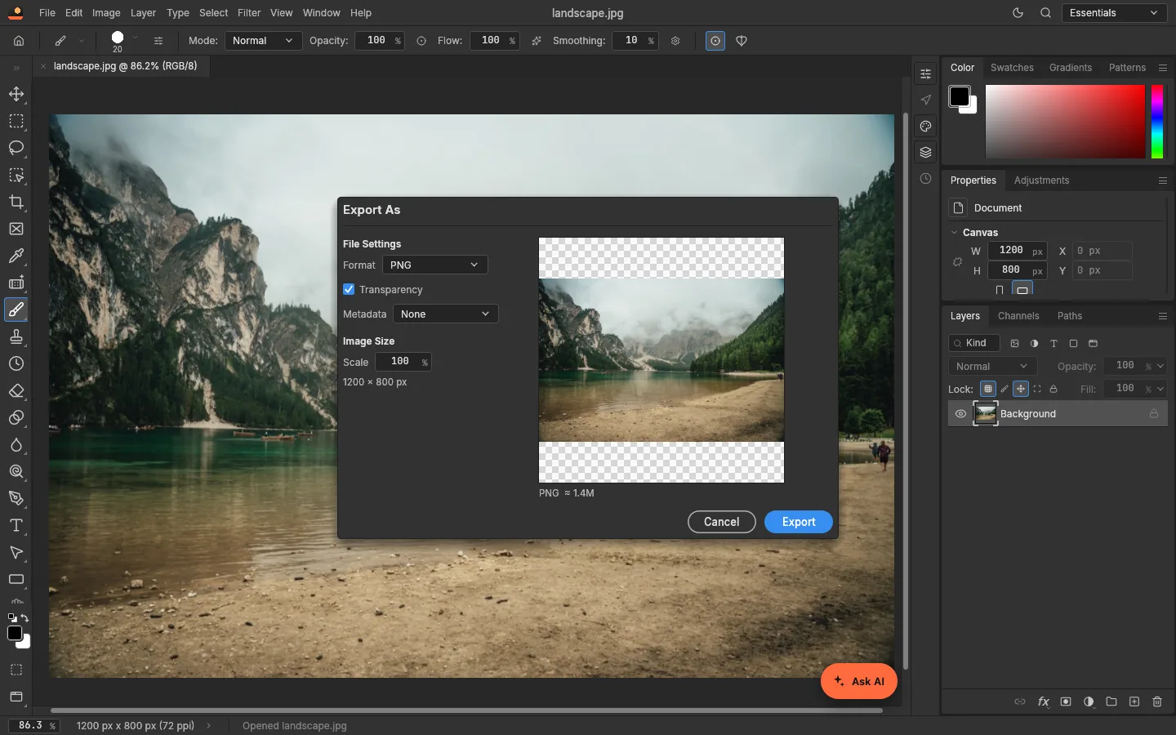This screenshot has height=735, width=1176.
Task: Open brush settings panel icon
Action: (158, 40)
